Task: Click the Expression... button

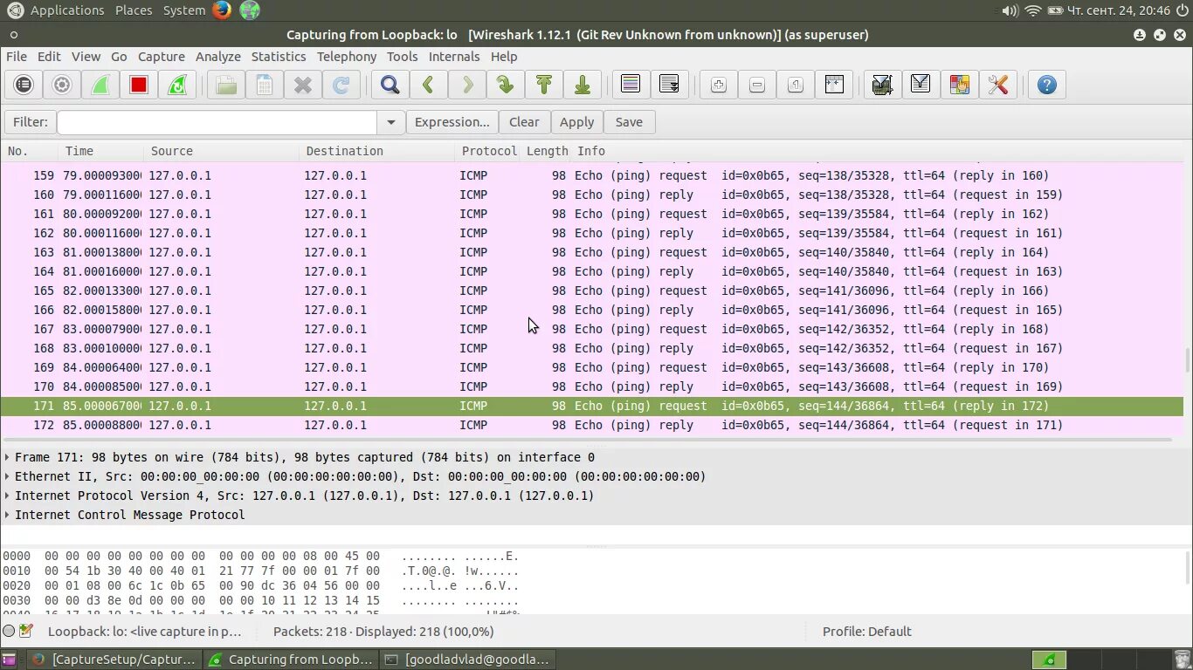Action: coord(452,122)
